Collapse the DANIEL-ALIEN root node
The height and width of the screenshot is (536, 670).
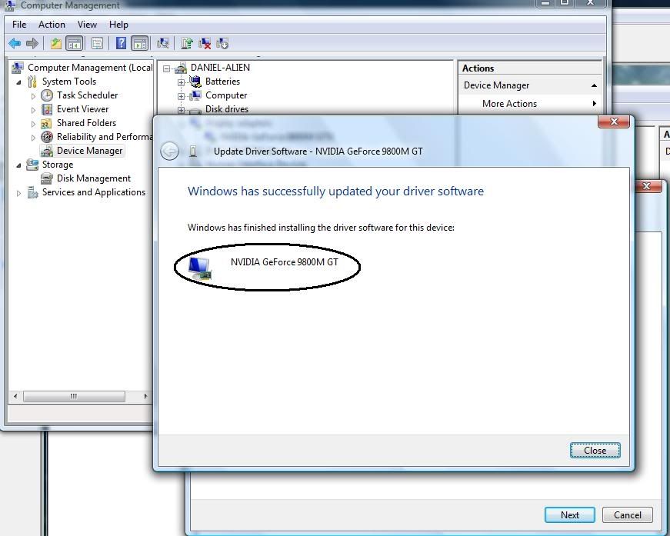167,68
